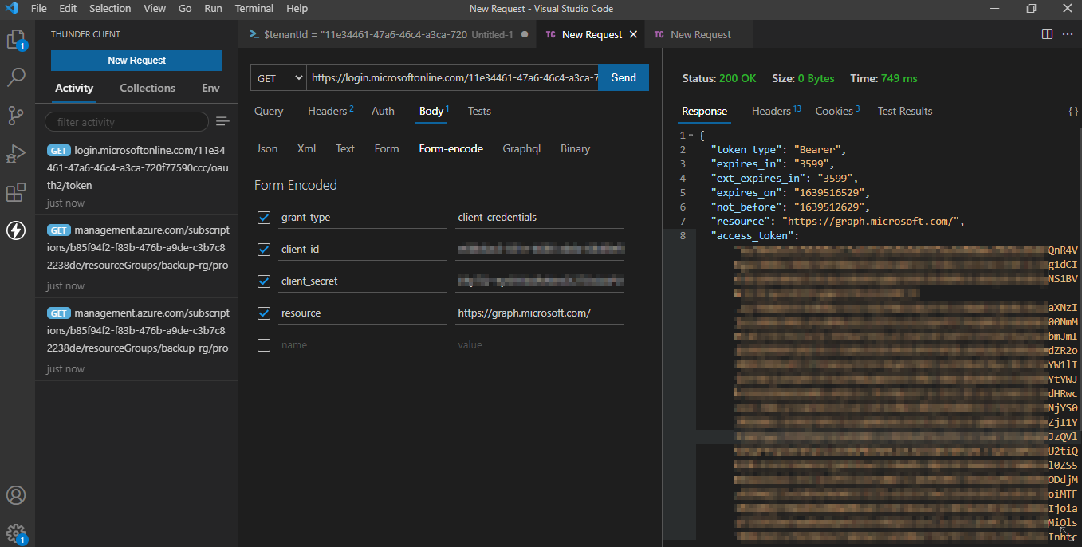Send the request with the Send button
Image resolution: width=1082 pixels, height=547 pixels.
pos(624,77)
